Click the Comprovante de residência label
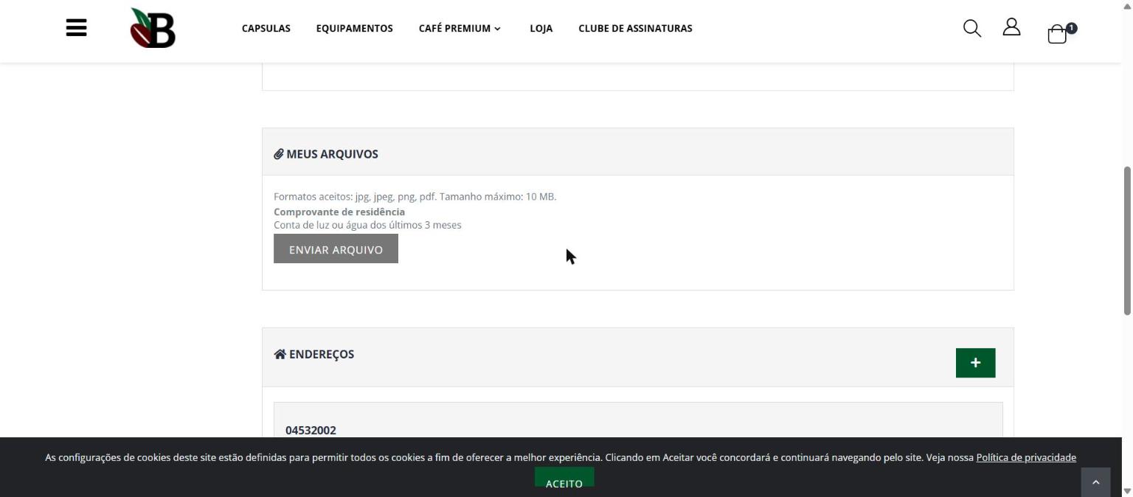This screenshot has width=1133, height=497. [x=339, y=212]
